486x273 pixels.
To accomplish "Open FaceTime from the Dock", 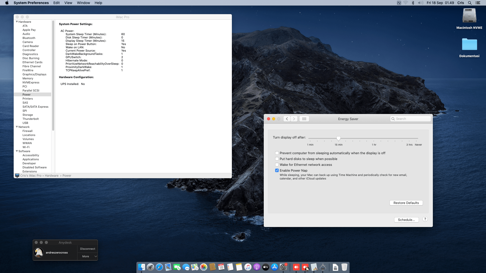I will click(177, 267).
